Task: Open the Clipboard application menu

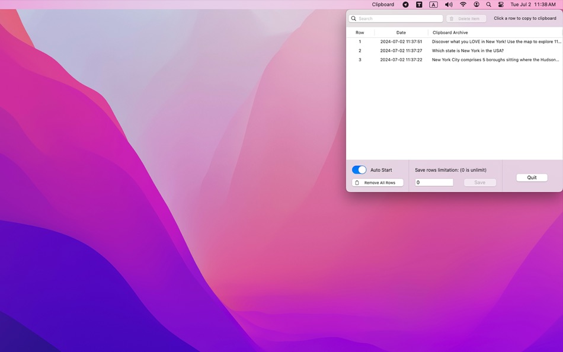Action: (382, 4)
